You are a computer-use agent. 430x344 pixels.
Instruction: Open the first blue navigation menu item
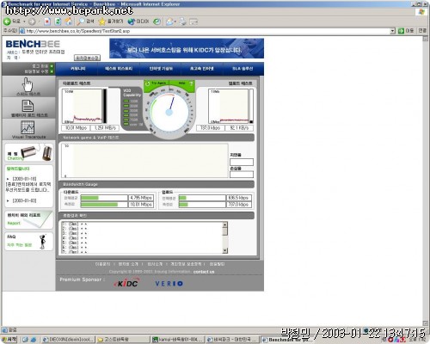[x=78, y=69]
